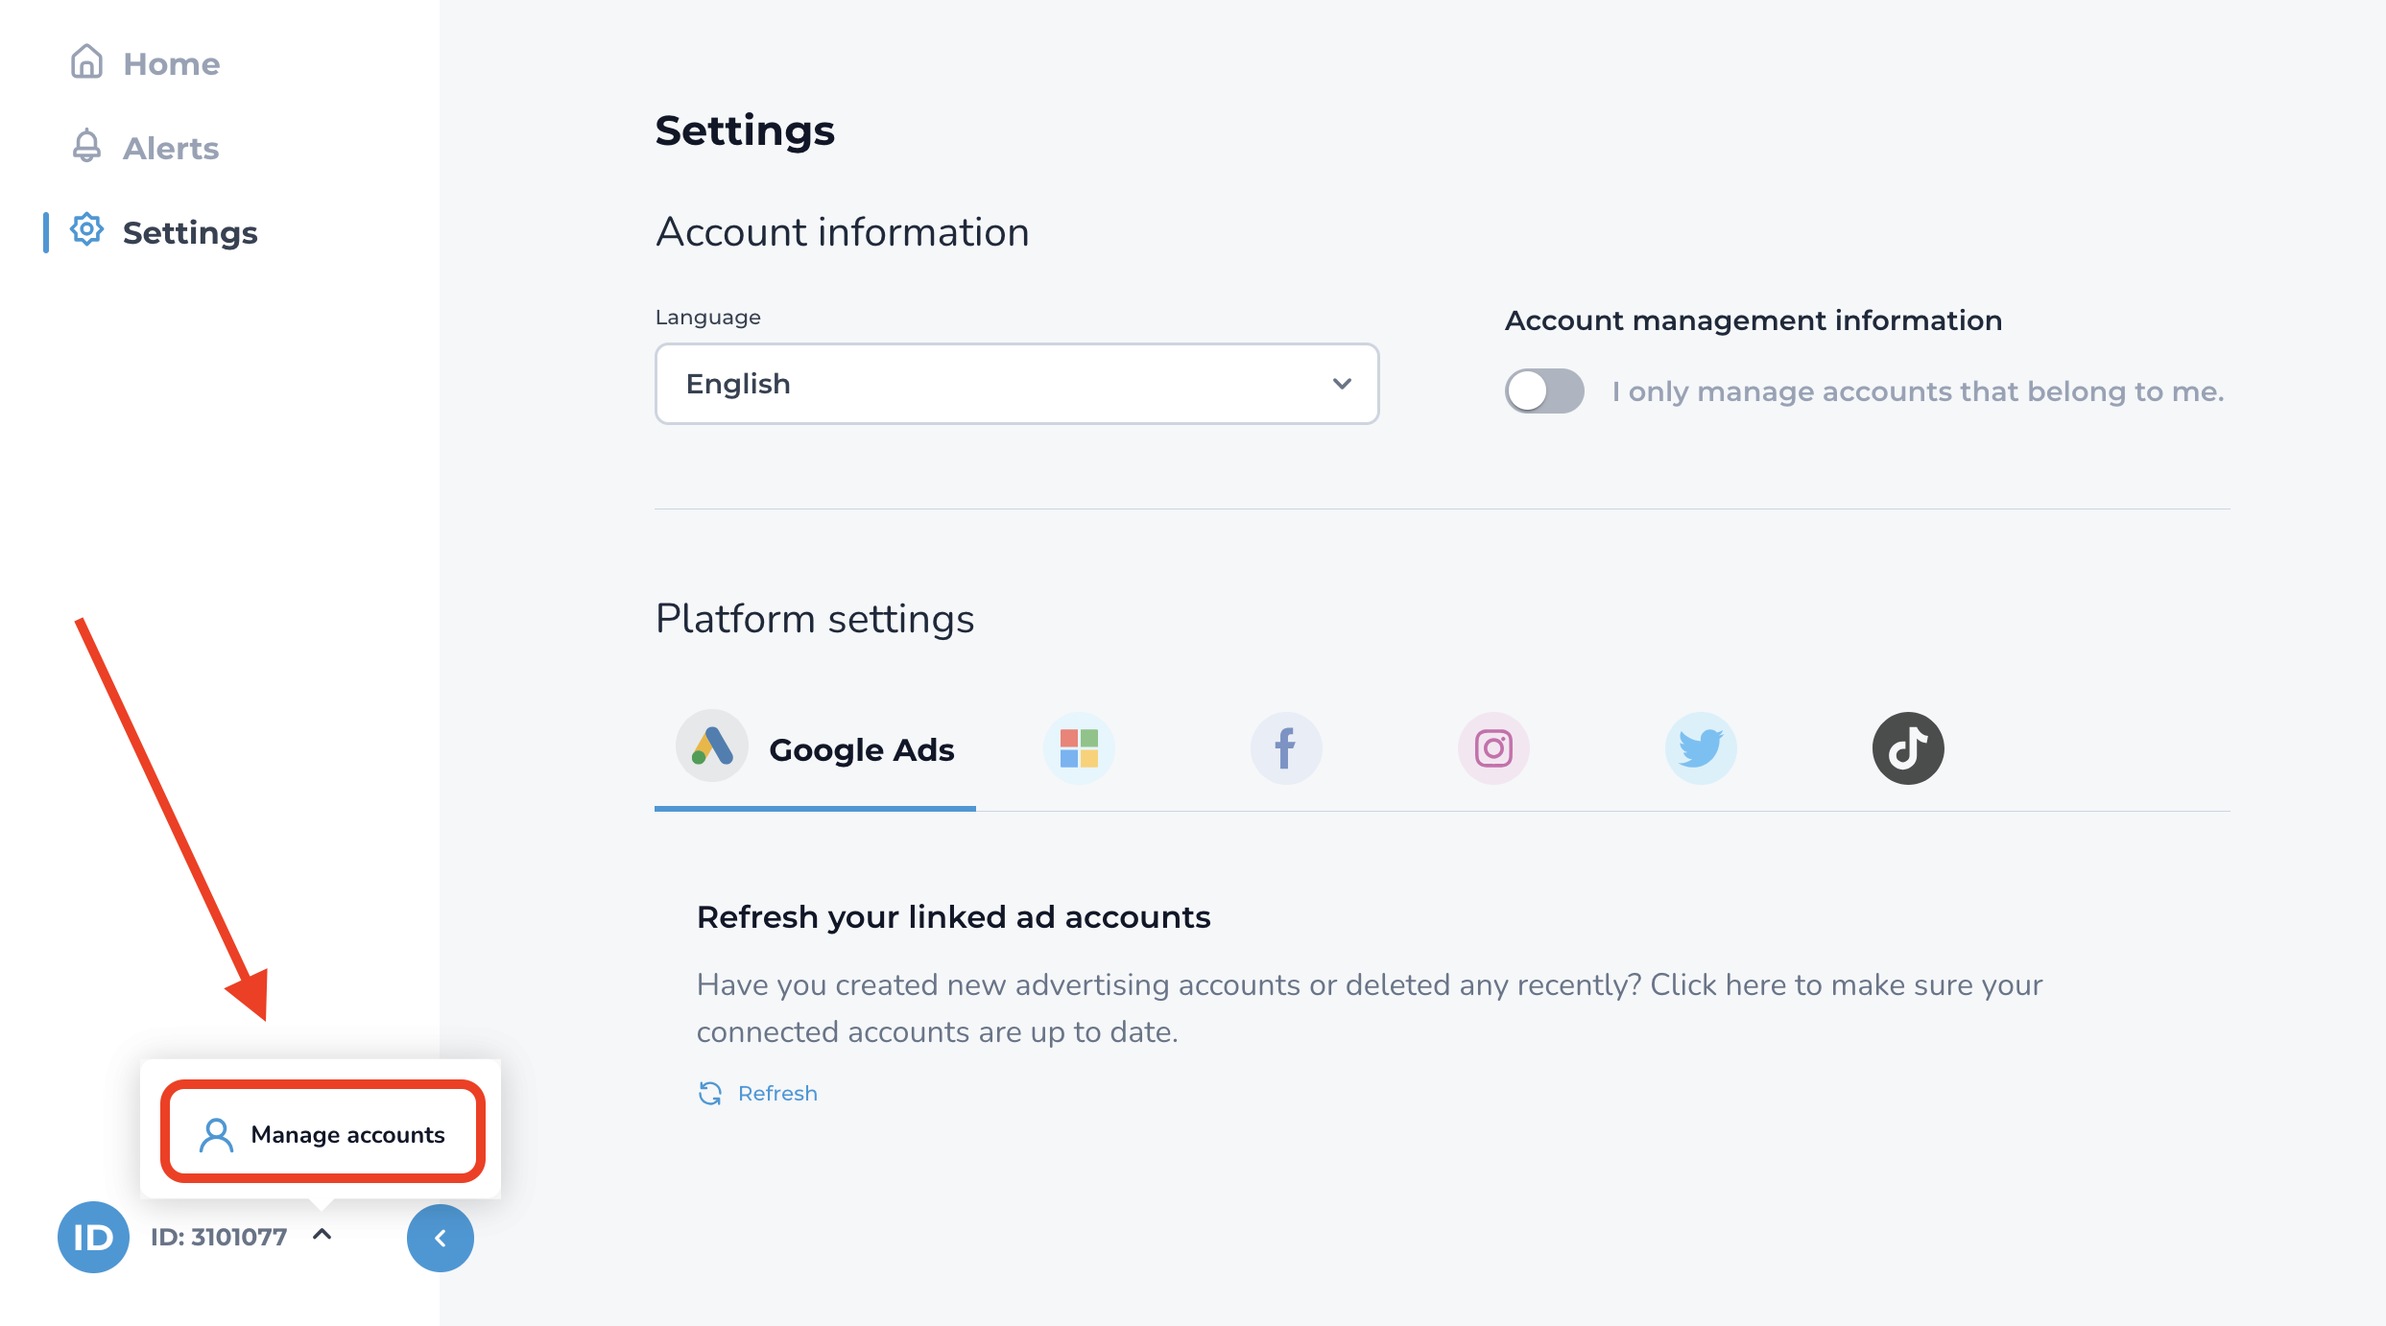Select the Microsoft Ads icon
Image resolution: width=2386 pixels, height=1326 pixels.
pos(1080,748)
